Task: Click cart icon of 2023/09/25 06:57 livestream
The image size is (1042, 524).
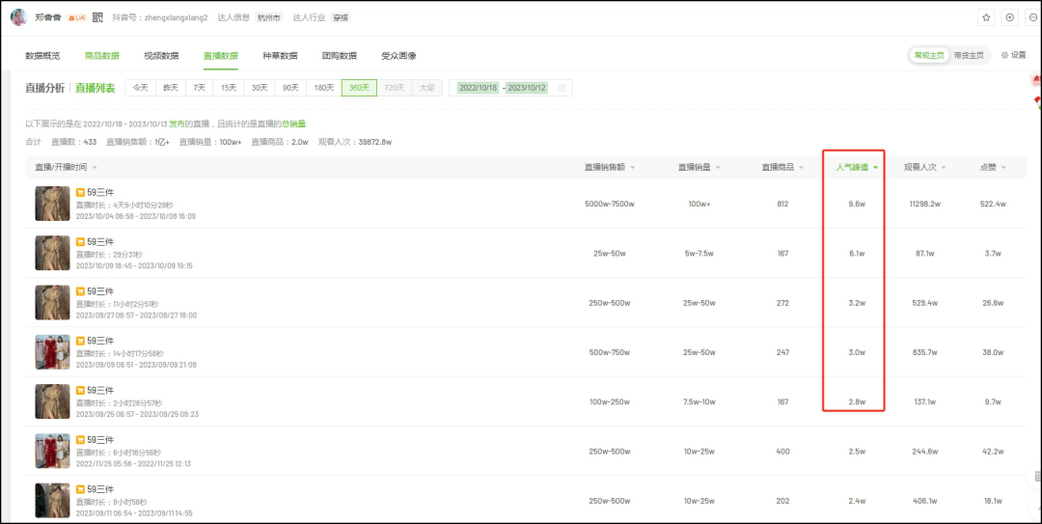Action: (x=80, y=390)
